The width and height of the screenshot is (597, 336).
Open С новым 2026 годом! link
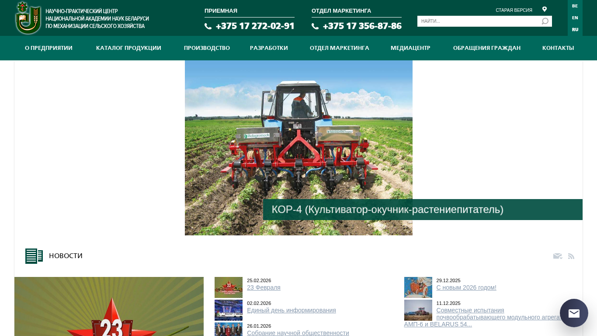pos(466,287)
